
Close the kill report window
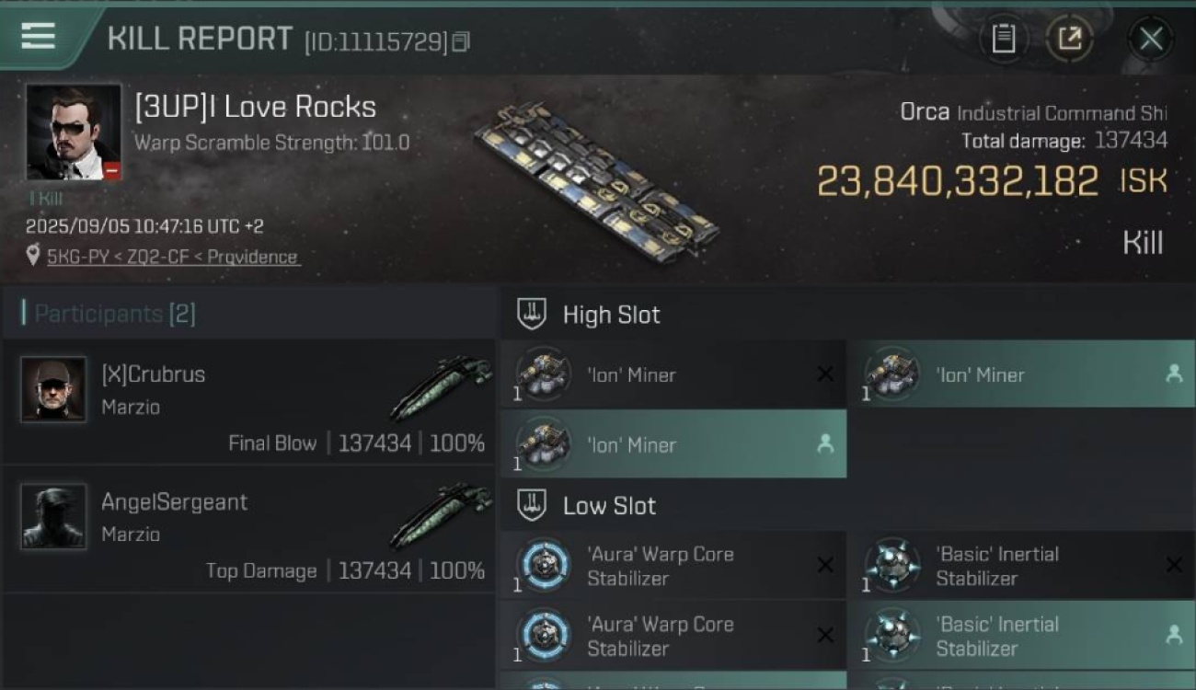click(1150, 39)
